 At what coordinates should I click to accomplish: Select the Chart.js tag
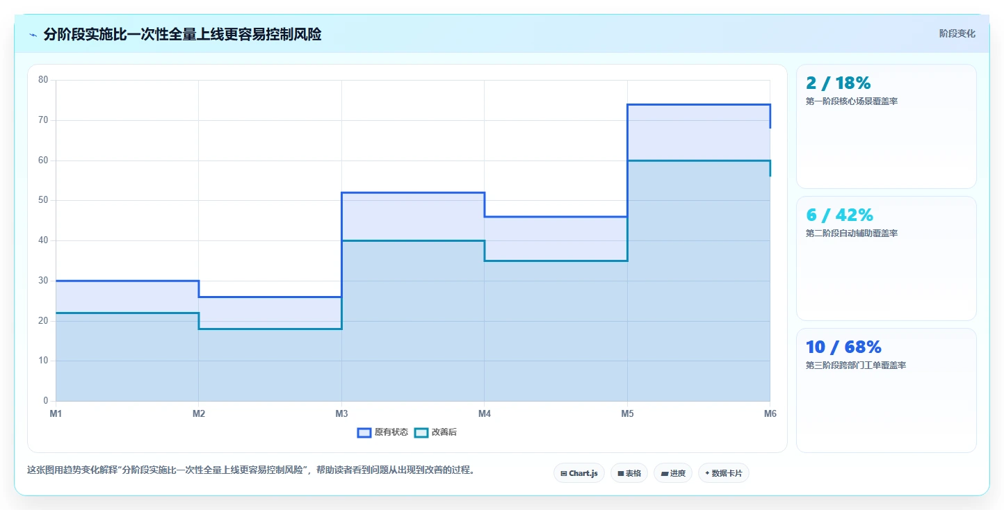click(x=579, y=473)
